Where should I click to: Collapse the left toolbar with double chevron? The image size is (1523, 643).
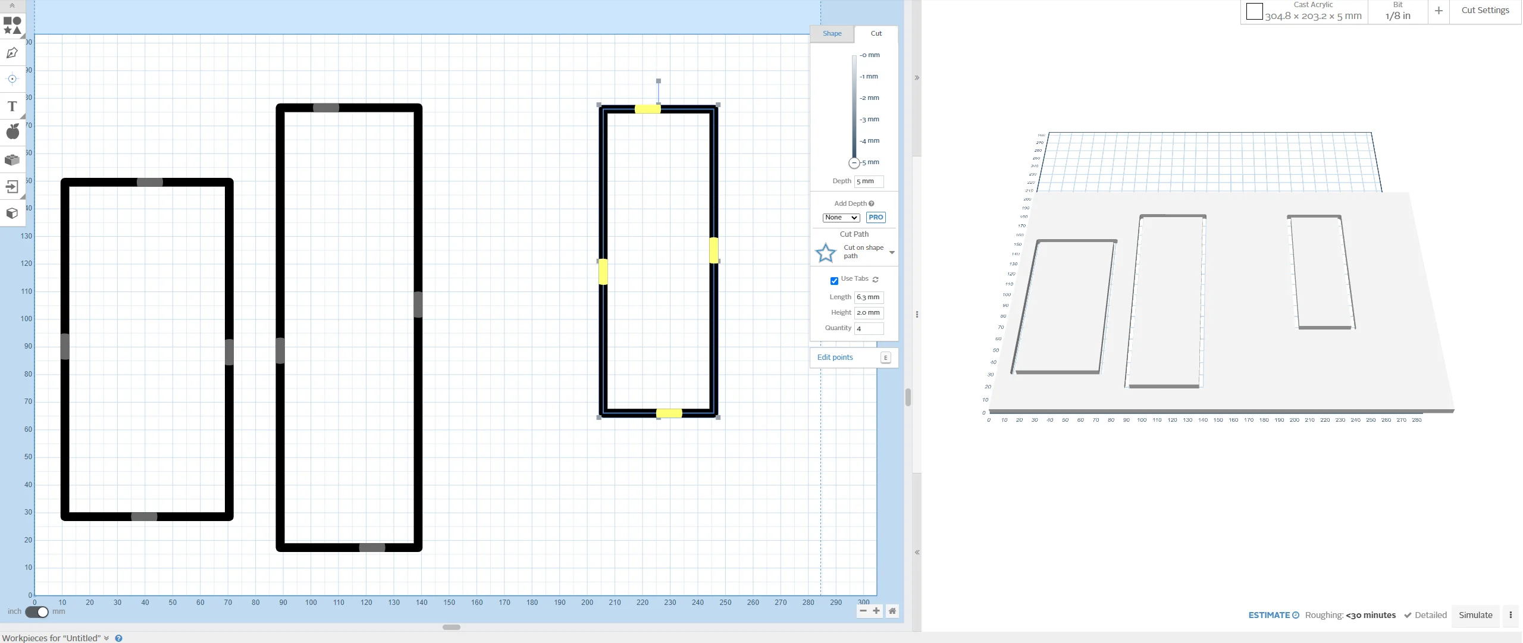tap(12, 5)
